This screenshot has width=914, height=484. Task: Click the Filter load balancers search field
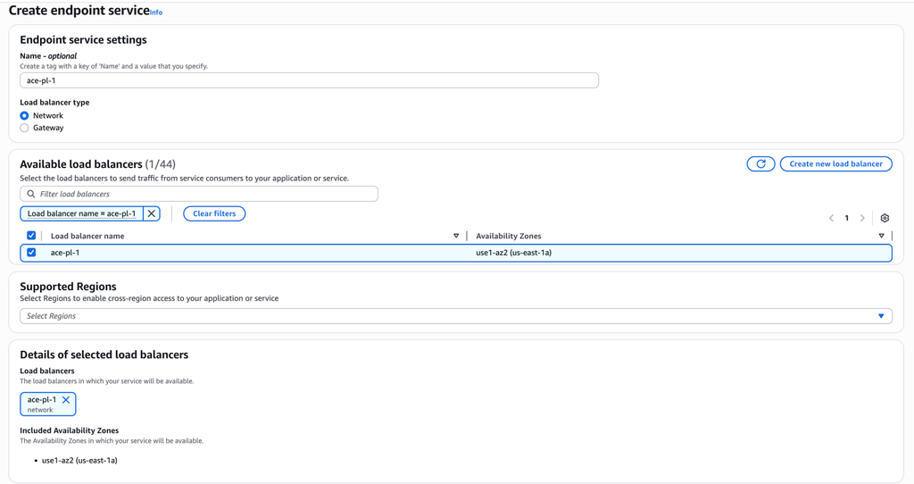[205, 194]
